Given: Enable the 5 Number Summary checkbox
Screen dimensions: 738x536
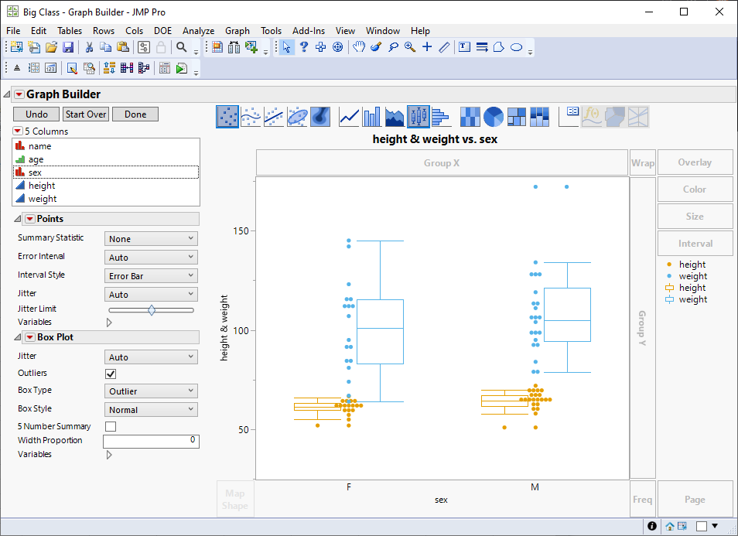Looking at the screenshot, I should pyautogui.click(x=111, y=426).
